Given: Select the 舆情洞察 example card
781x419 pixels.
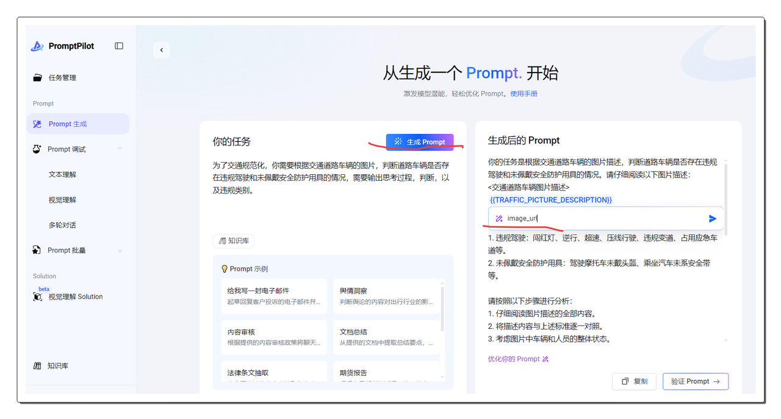Looking at the screenshot, I should pos(386,296).
